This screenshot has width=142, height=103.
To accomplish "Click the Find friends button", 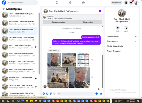I will coord(117,3).
